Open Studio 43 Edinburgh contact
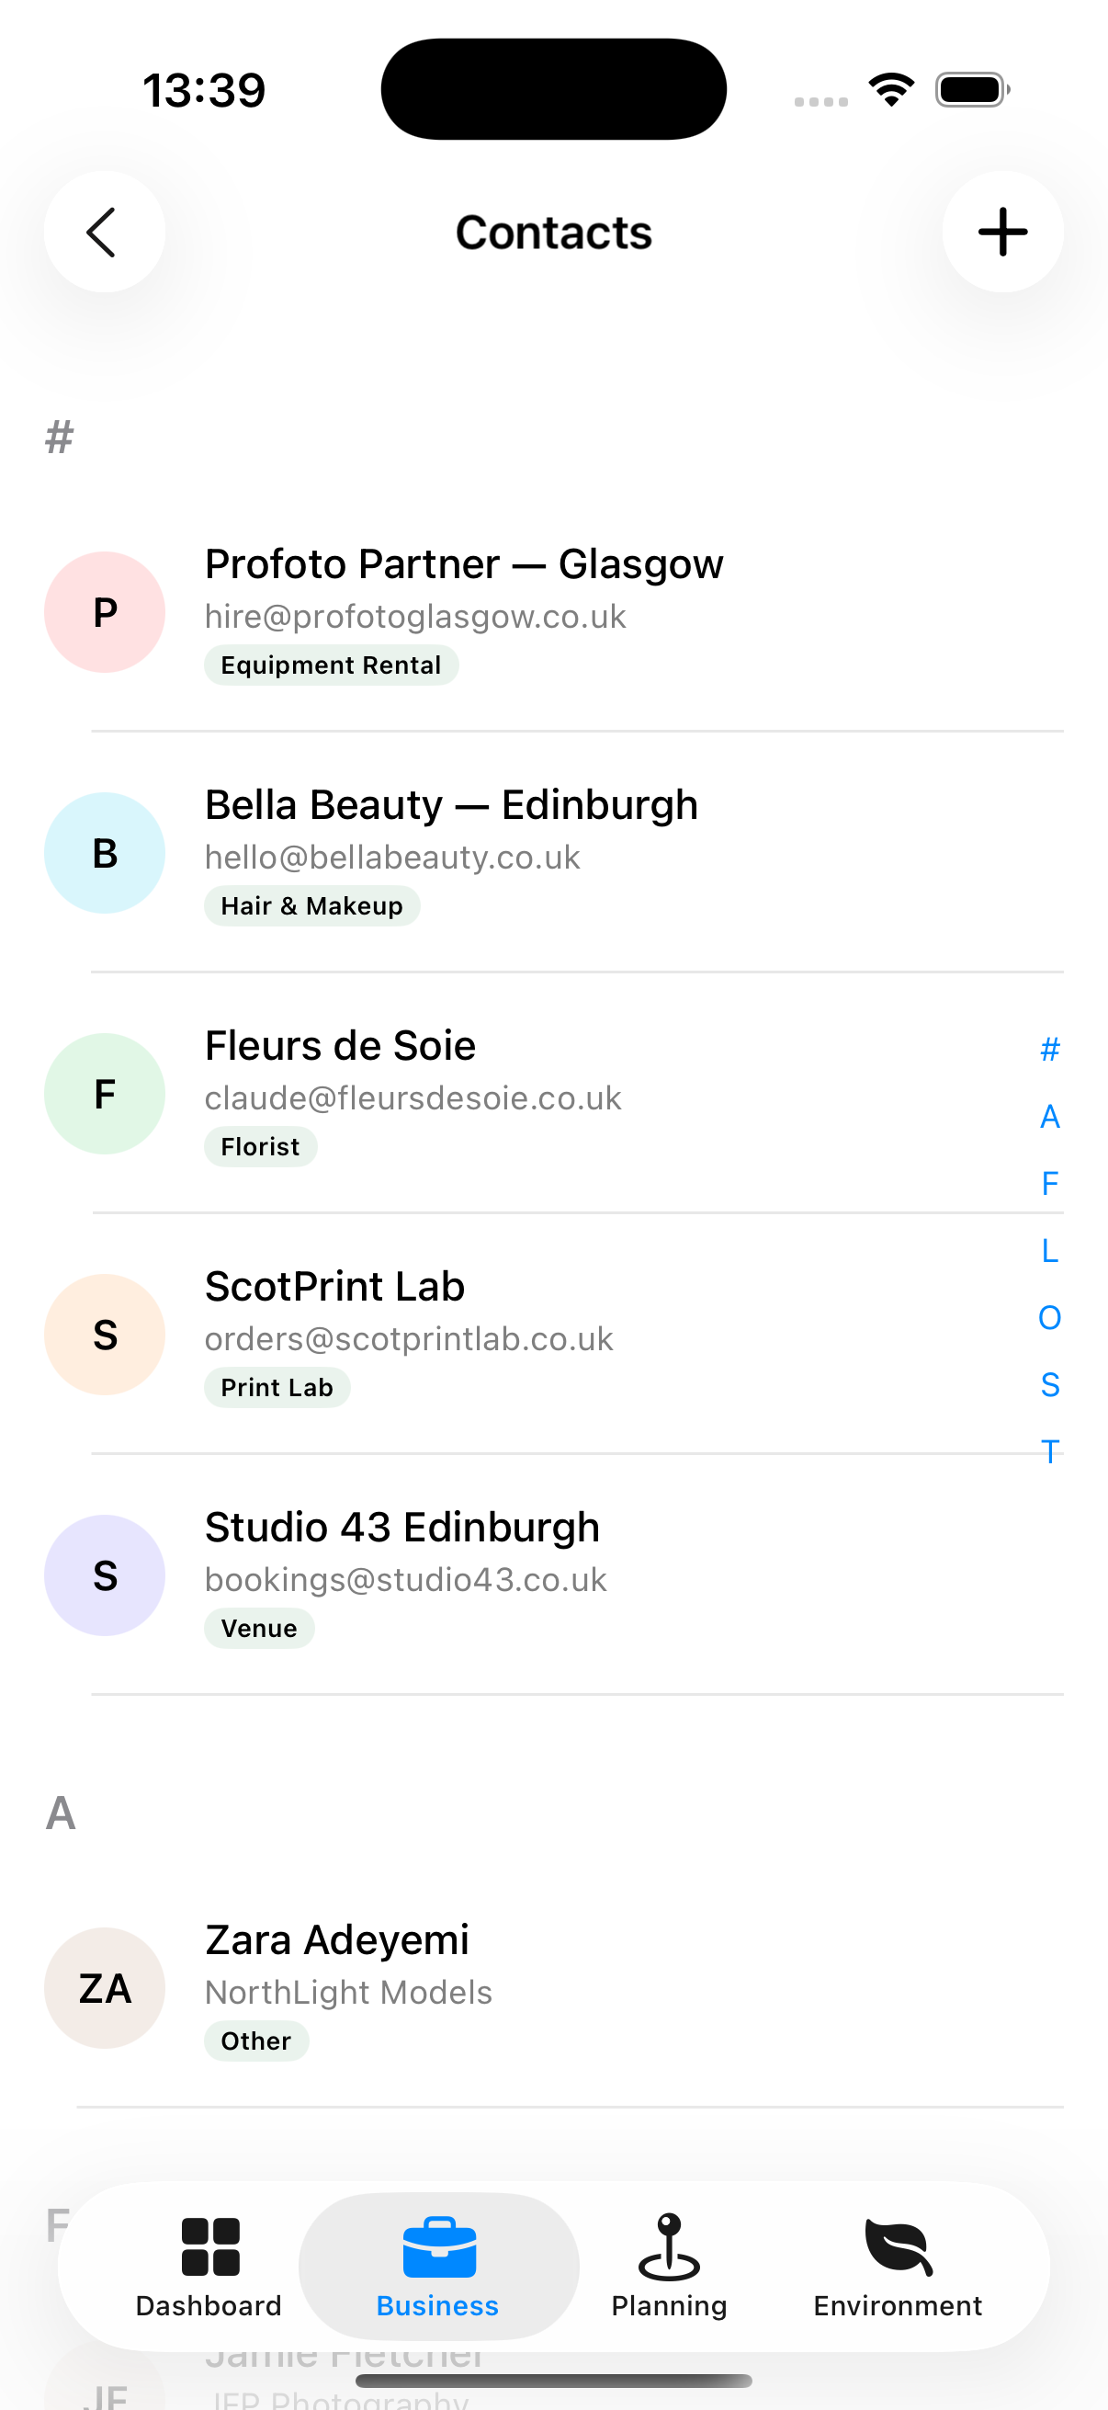Screen dimensions: 1108x2410 pos(553,1574)
